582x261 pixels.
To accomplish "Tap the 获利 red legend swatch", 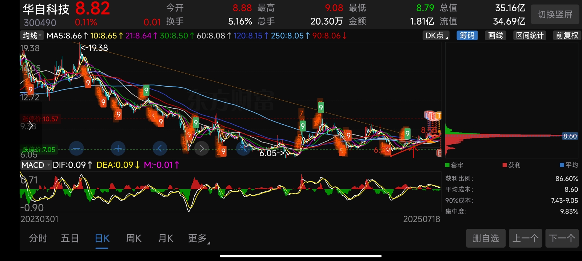I will point(505,165).
